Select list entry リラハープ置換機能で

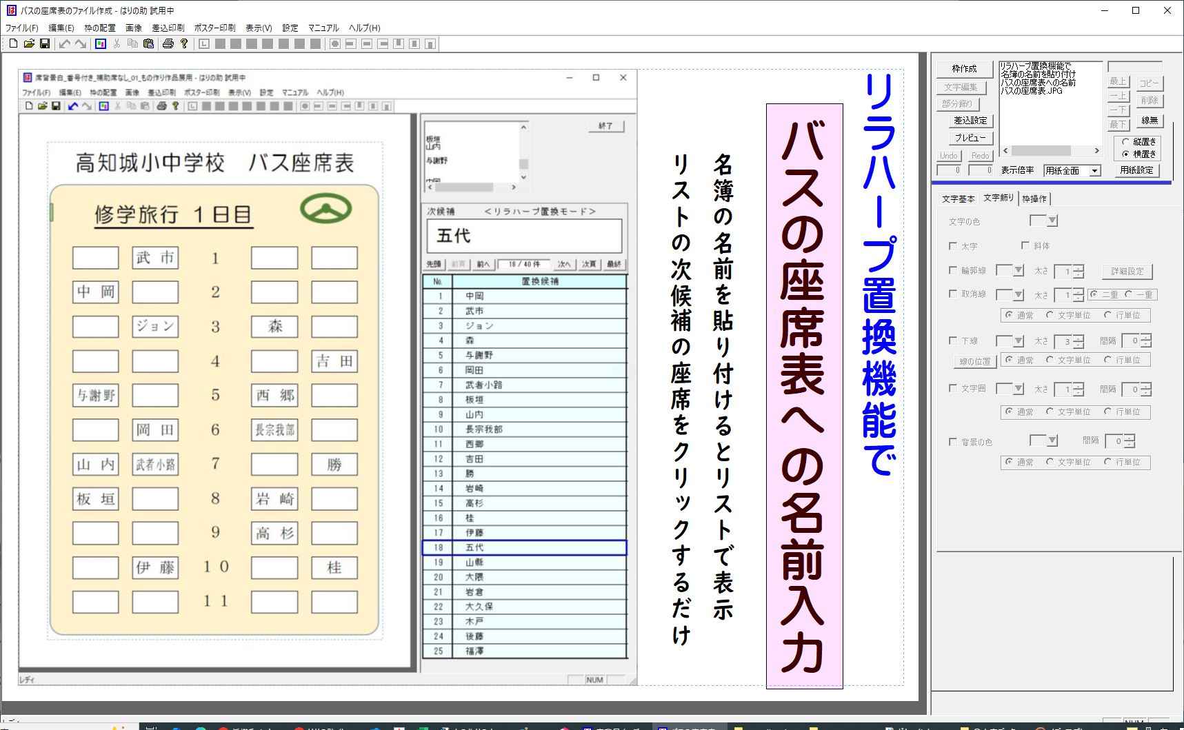(1036, 66)
